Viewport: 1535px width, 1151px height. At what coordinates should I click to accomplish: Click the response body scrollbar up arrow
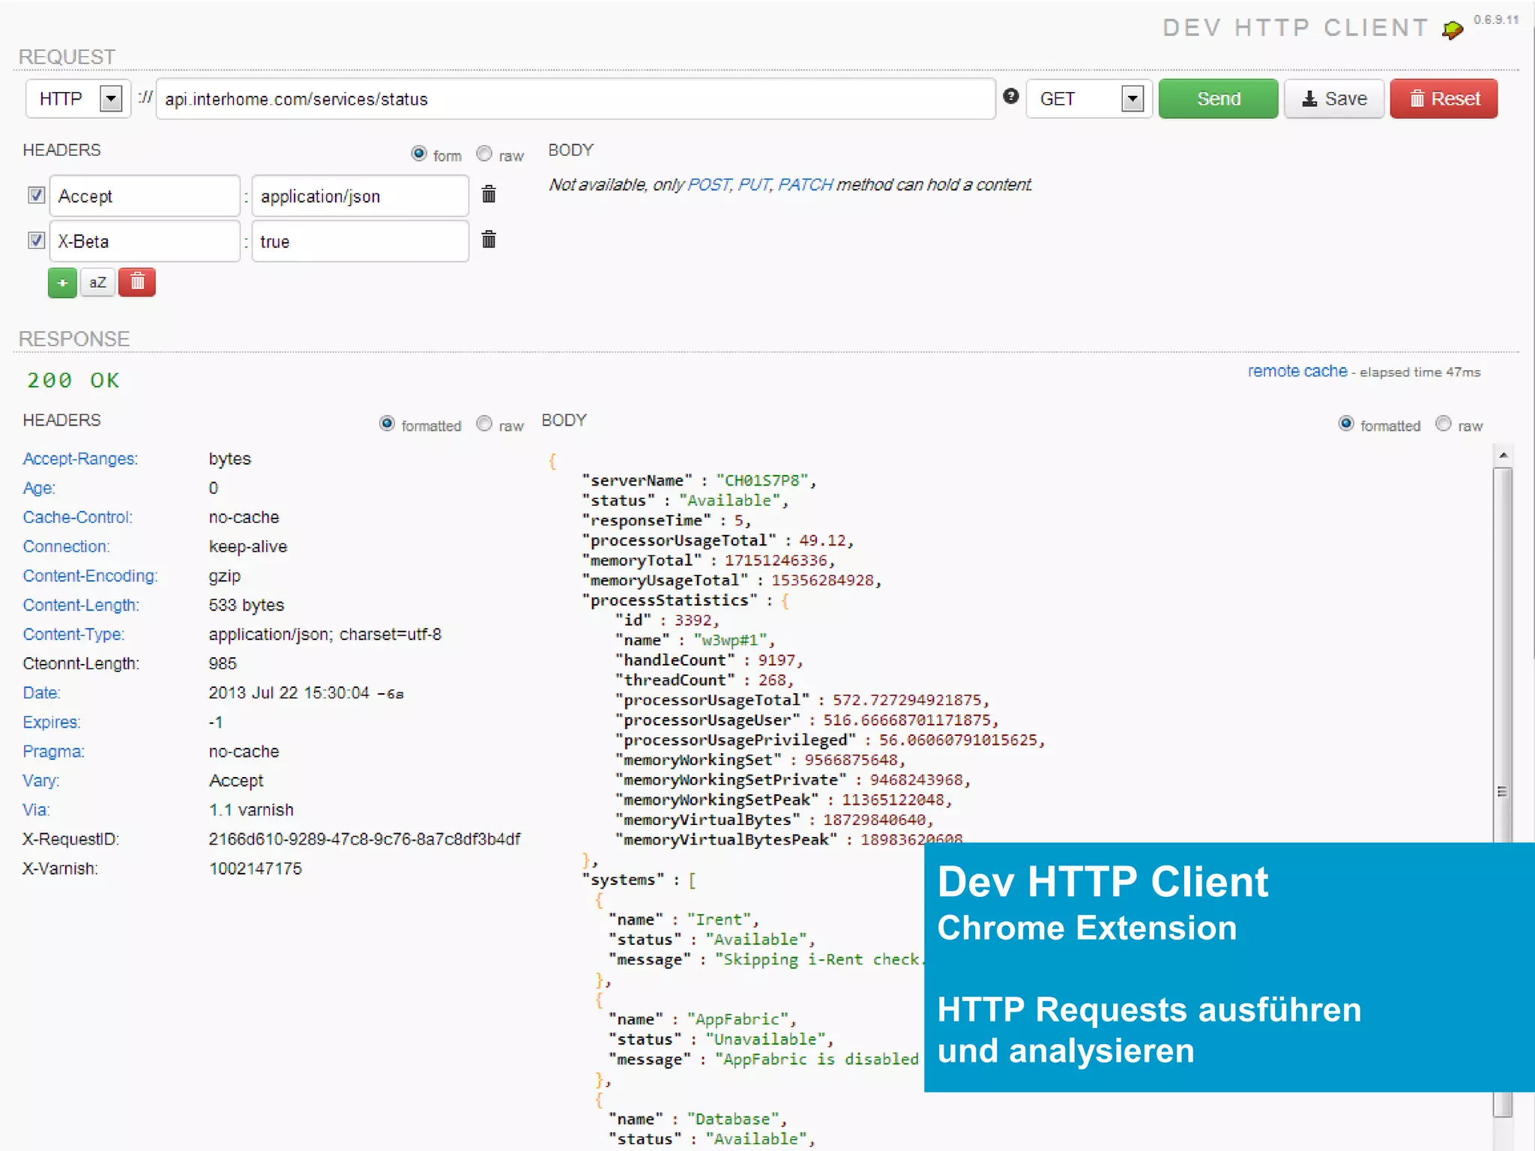[x=1502, y=455]
